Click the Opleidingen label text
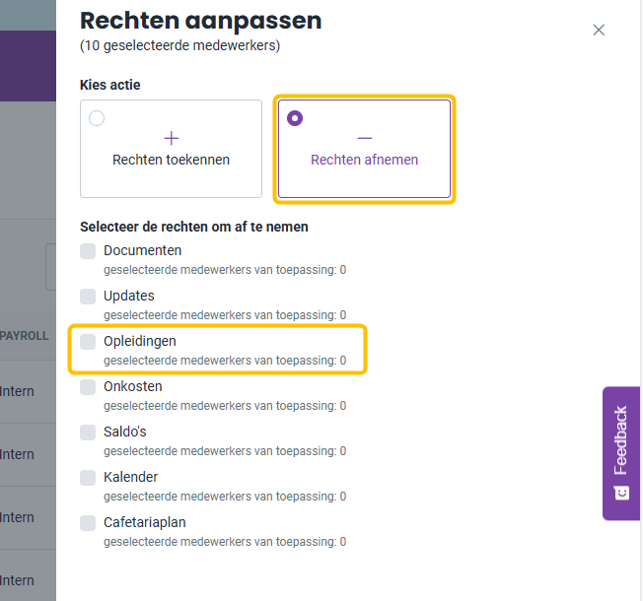643x601 pixels. (140, 341)
